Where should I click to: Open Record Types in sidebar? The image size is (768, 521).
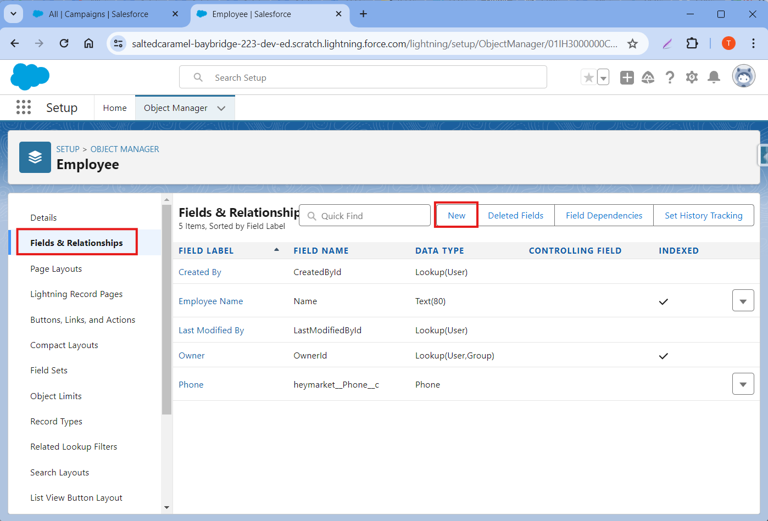(x=57, y=422)
